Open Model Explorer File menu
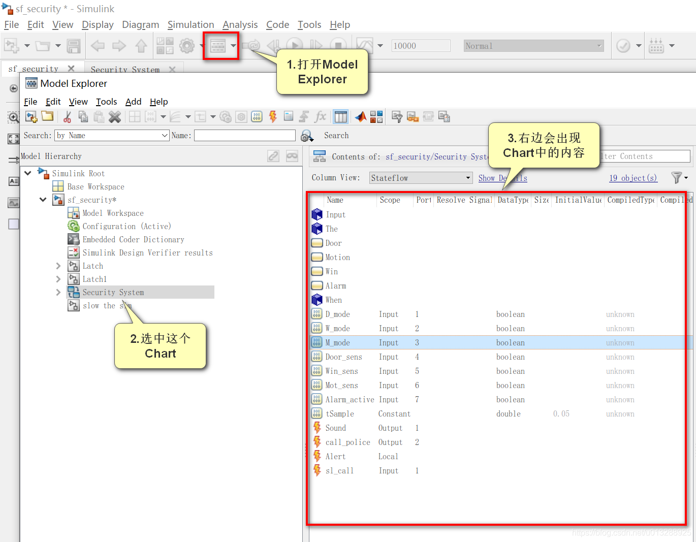 point(30,102)
